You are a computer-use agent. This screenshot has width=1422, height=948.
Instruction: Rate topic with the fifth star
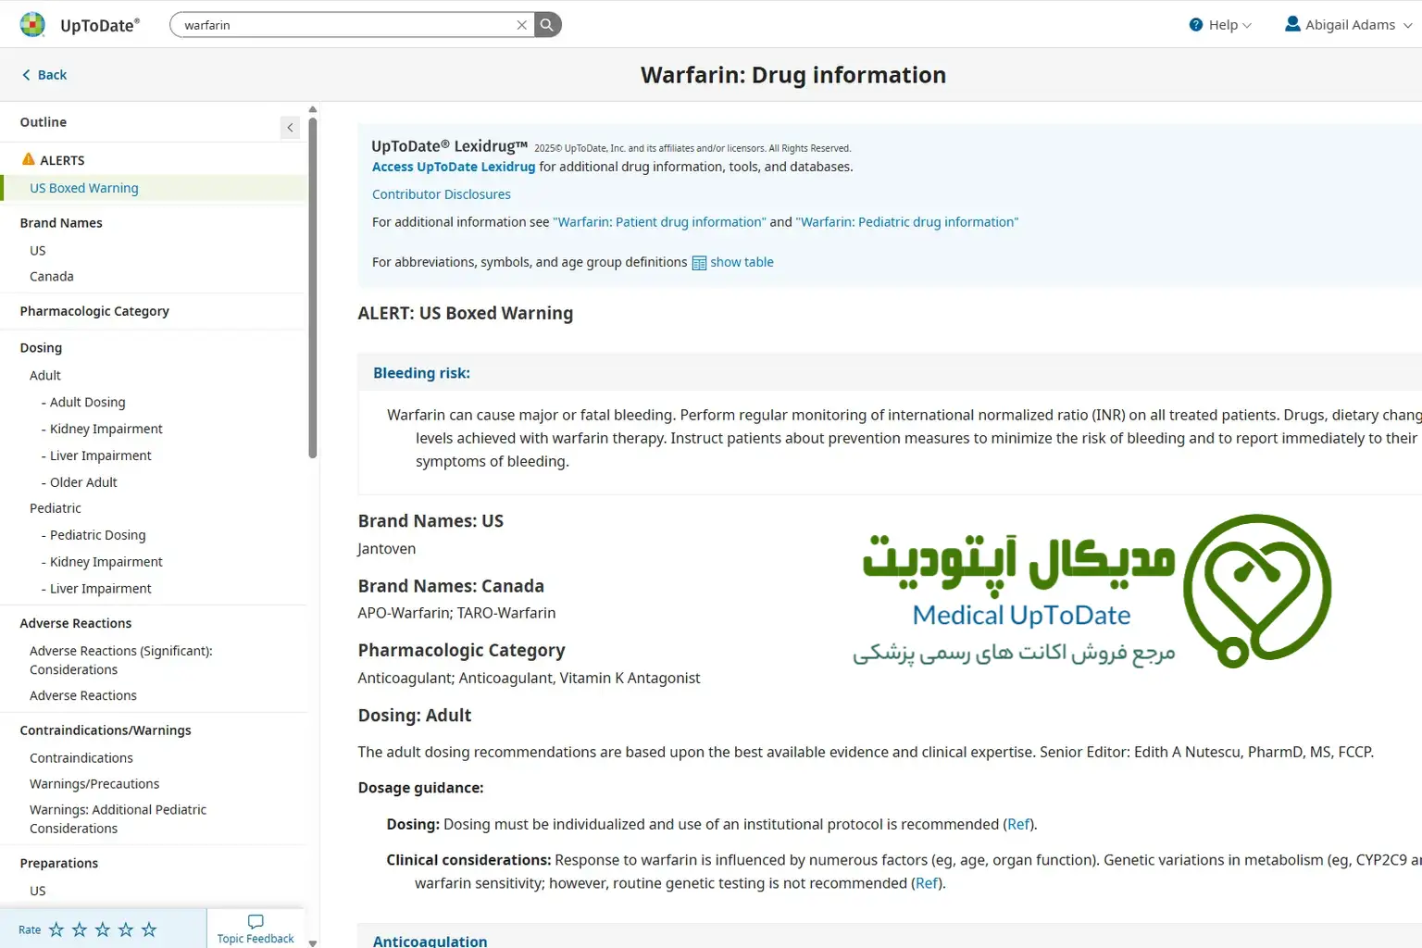pyautogui.click(x=149, y=929)
